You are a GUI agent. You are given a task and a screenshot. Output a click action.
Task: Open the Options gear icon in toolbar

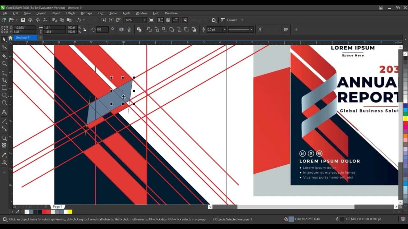point(214,20)
